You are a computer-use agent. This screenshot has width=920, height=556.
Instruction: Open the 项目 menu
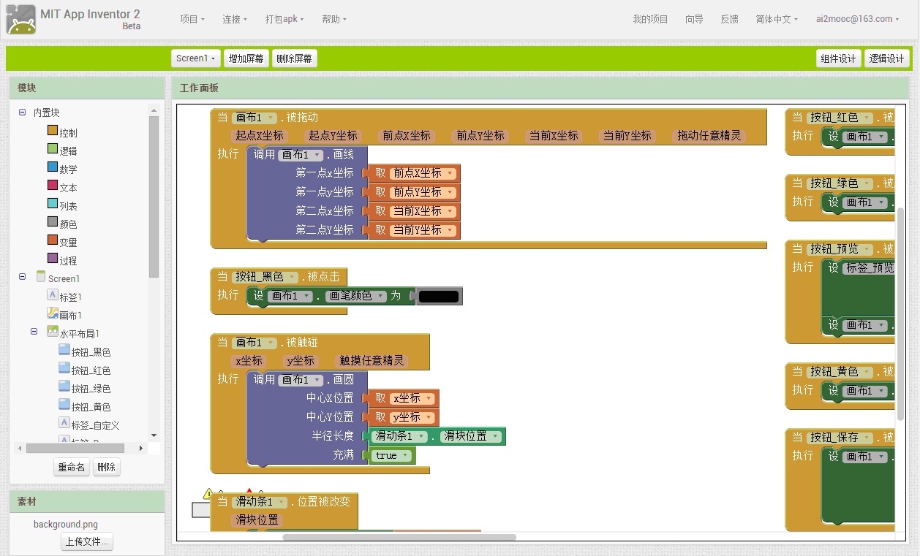click(192, 19)
